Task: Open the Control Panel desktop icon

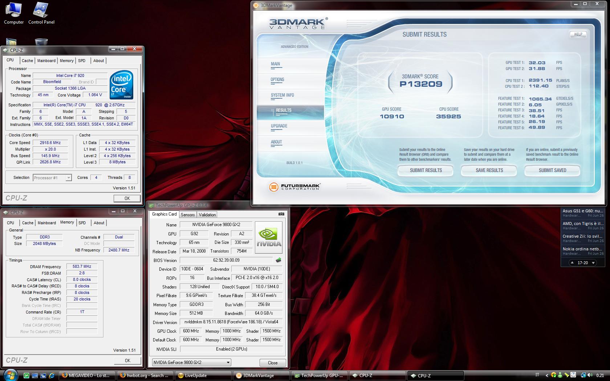Action: click(x=41, y=13)
